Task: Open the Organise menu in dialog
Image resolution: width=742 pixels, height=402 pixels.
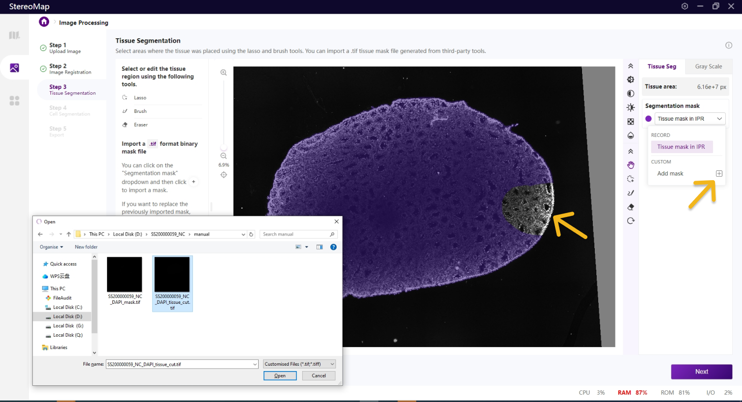Action: click(x=52, y=247)
